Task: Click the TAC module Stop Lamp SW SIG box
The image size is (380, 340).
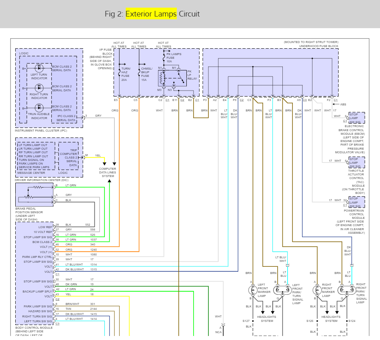Action: coord(357,163)
